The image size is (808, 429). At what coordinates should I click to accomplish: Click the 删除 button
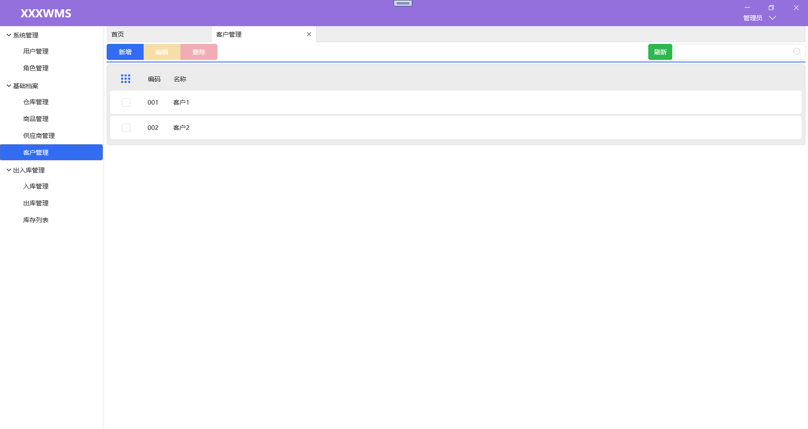[199, 52]
